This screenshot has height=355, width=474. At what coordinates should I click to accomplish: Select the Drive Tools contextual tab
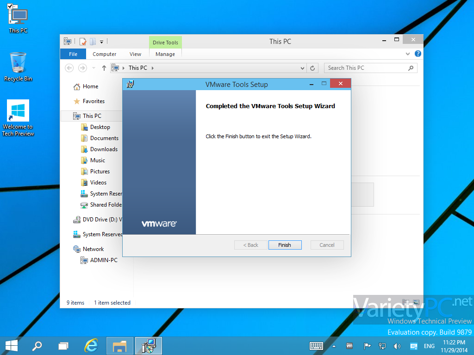click(165, 43)
